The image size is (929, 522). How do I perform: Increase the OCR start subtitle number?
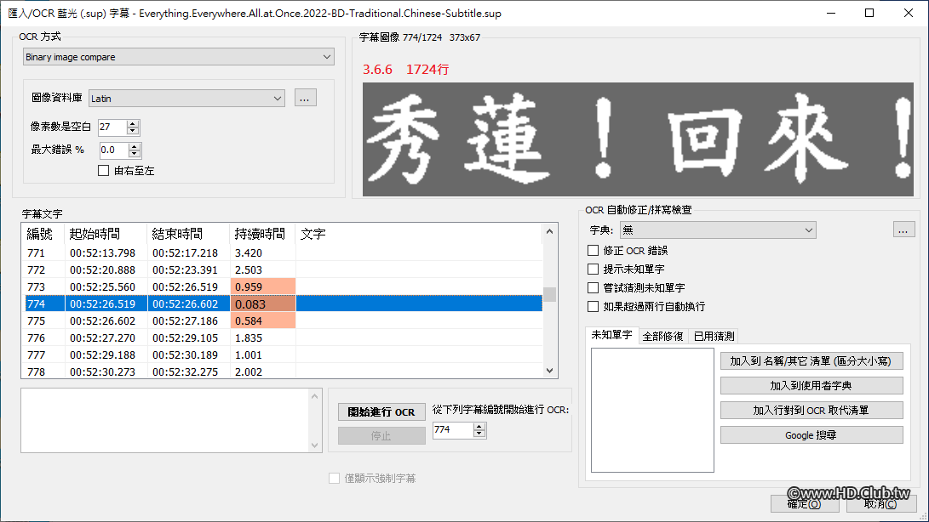[x=479, y=426]
